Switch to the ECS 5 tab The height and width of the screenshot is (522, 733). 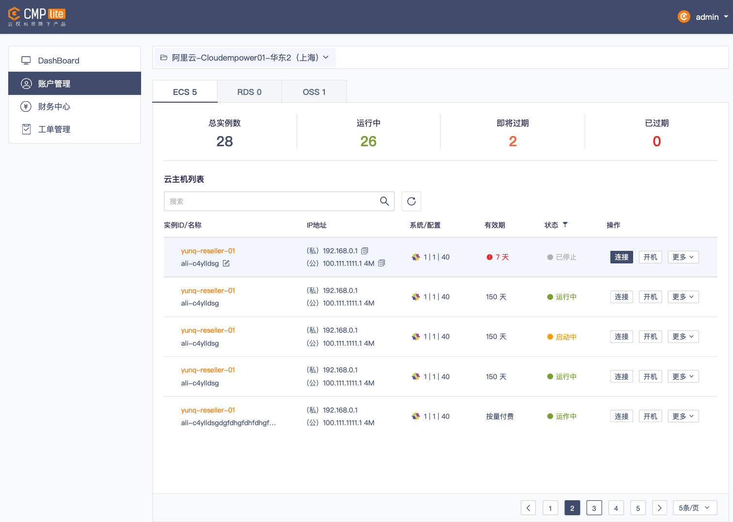click(185, 92)
